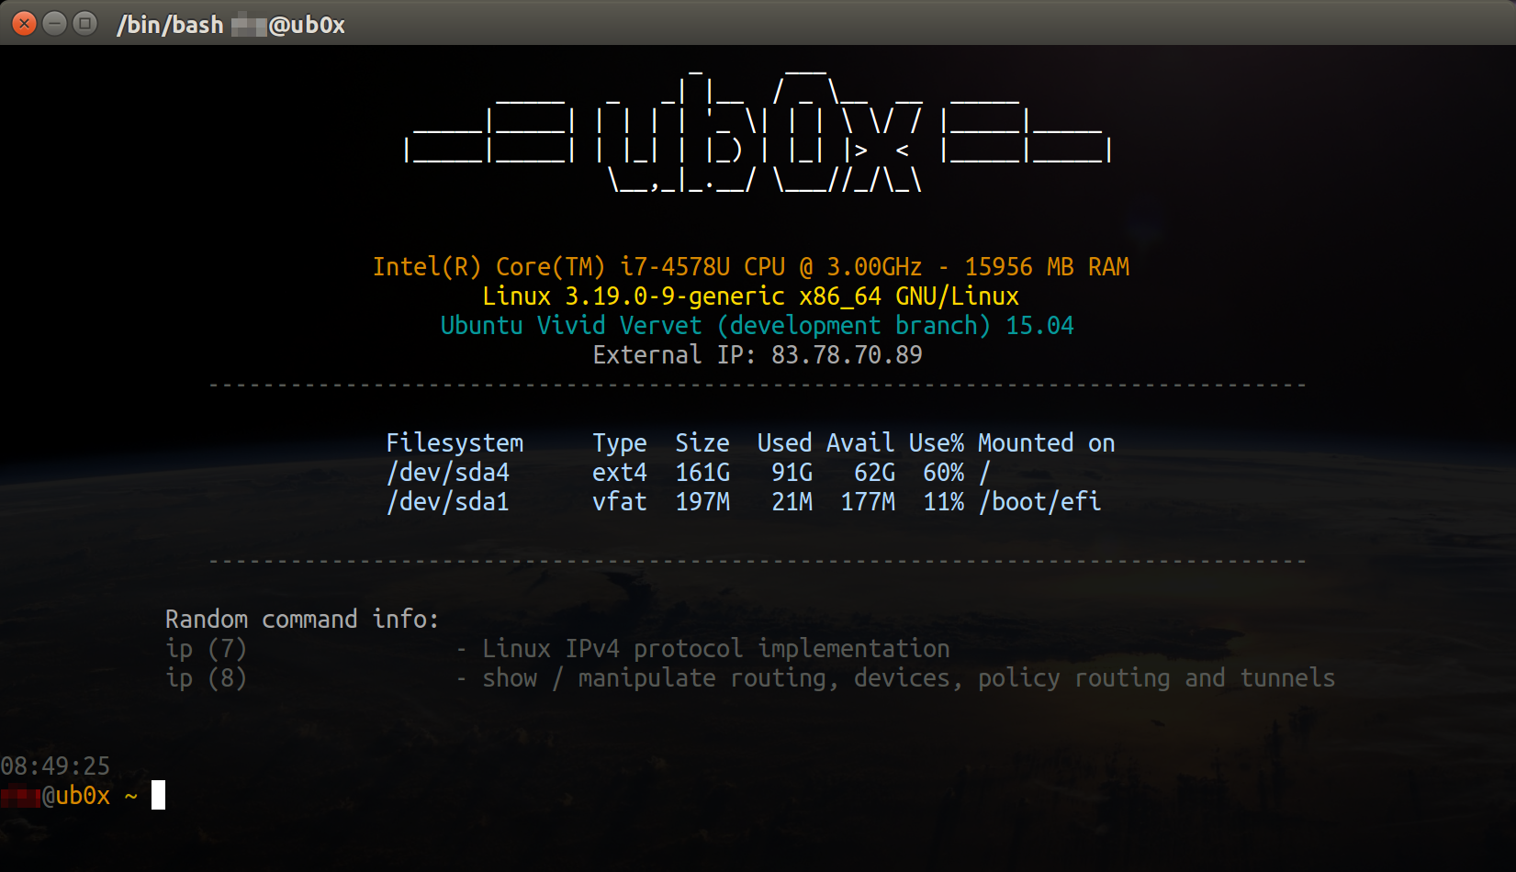Click the 'Filesystem' column header
The image size is (1516, 872).
455,443
